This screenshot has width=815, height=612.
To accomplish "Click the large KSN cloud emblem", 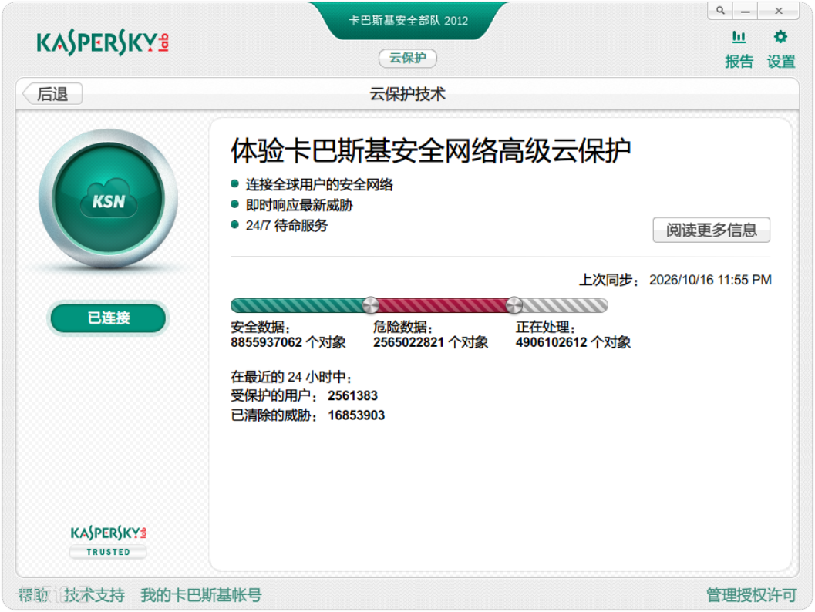I will (x=109, y=199).
